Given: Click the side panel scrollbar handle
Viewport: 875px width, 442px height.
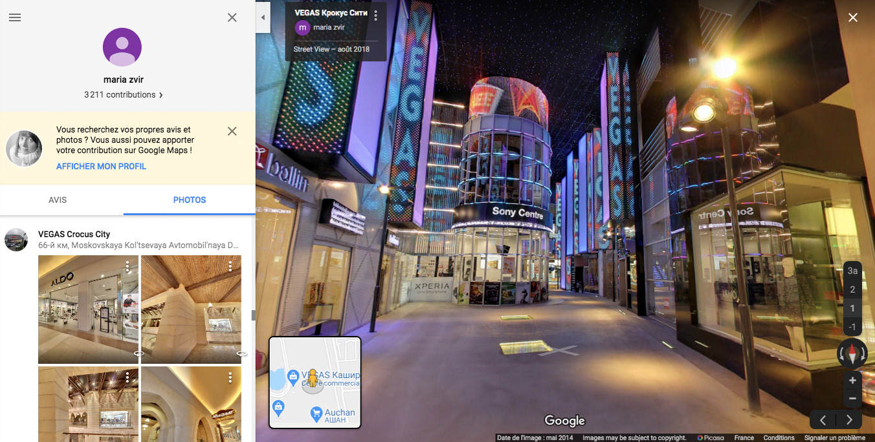Looking at the screenshot, I should (254, 315).
